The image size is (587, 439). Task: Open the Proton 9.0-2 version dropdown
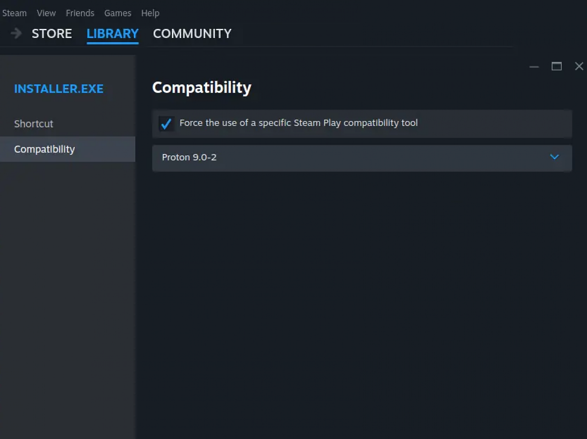362,158
